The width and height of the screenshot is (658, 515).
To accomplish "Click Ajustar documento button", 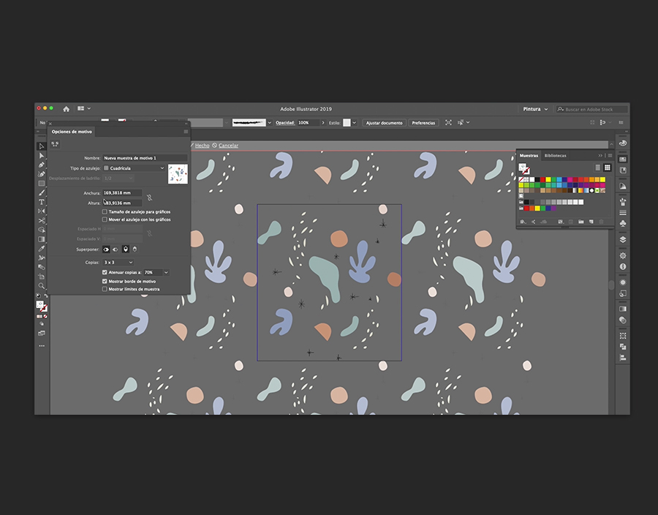I will point(384,123).
